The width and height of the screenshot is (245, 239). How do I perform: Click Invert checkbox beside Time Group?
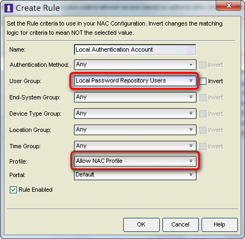coord(203,146)
